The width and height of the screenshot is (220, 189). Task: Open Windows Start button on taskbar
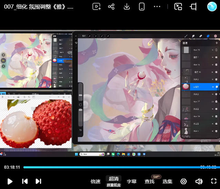[76, 154]
